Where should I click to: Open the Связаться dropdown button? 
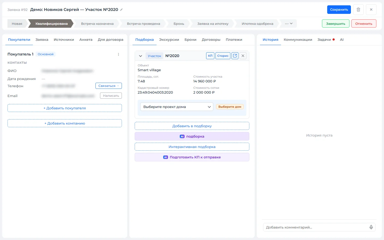109,86
